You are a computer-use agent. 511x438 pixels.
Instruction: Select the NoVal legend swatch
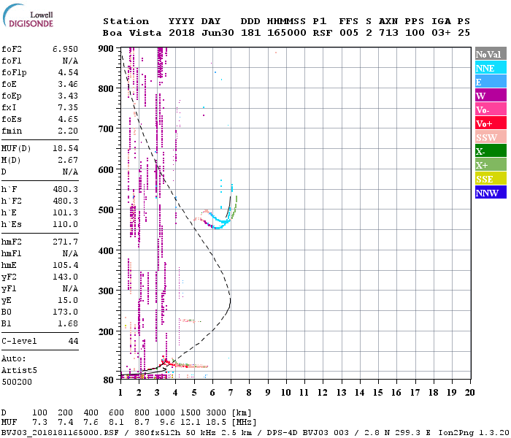point(491,54)
